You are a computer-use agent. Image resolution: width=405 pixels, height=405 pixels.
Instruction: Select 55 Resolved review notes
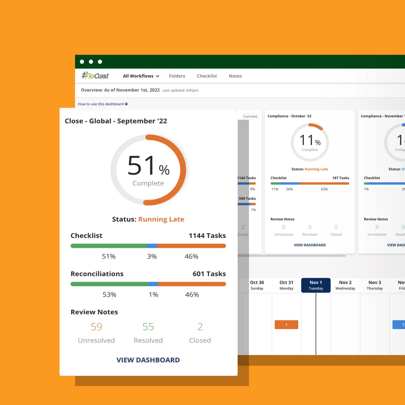click(x=148, y=333)
